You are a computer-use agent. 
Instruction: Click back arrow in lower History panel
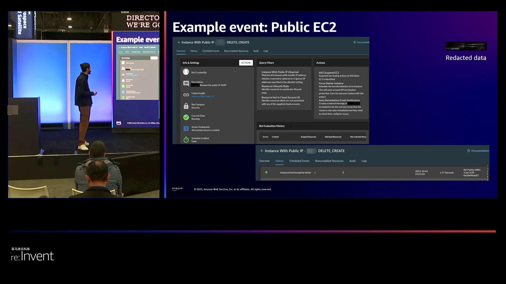(262, 151)
